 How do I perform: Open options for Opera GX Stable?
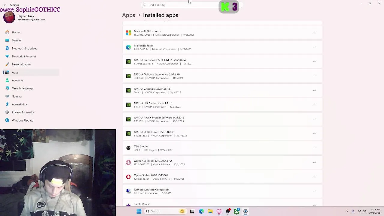tap(315, 162)
